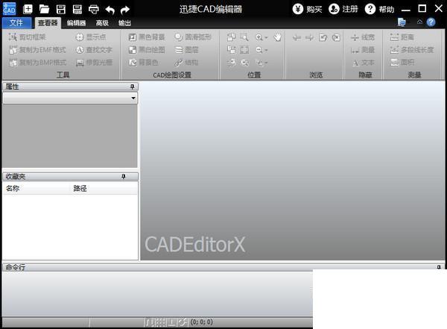447x329 pixels.
Task: Toggle 圆滑弧形 setting
Action: coord(193,37)
